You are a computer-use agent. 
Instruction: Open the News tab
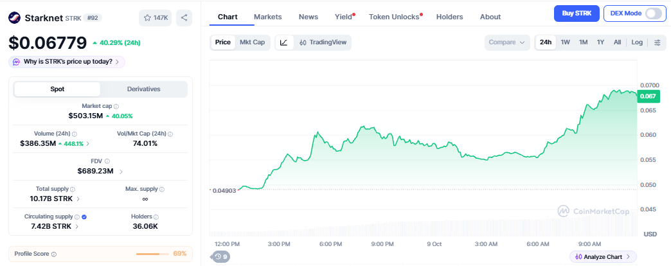(x=309, y=17)
